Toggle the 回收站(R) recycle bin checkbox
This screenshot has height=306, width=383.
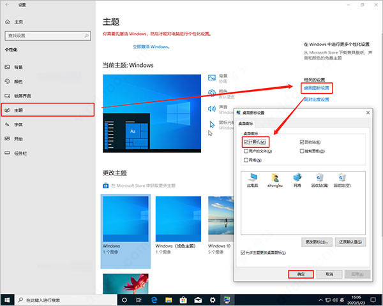point(302,142)
